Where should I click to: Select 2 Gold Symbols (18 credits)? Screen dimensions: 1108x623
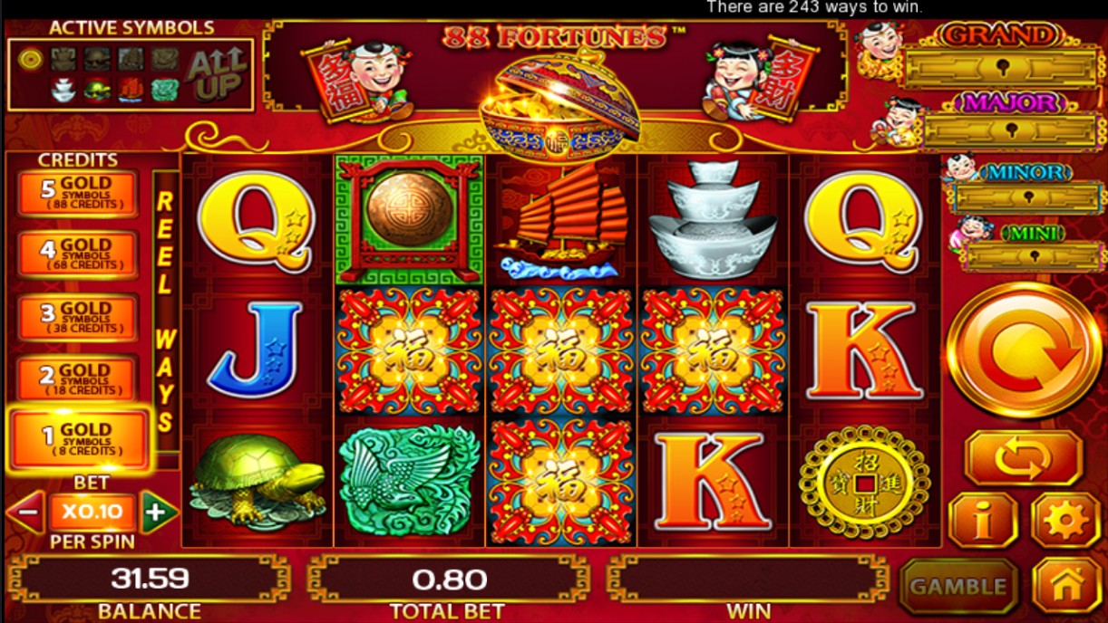click(76, 379)
